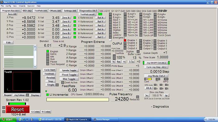The width and height of the screenshot is (218, 122).
Task: Reference the X axis with Ref X
Action: pyautogui.click(x=100, y=18)
